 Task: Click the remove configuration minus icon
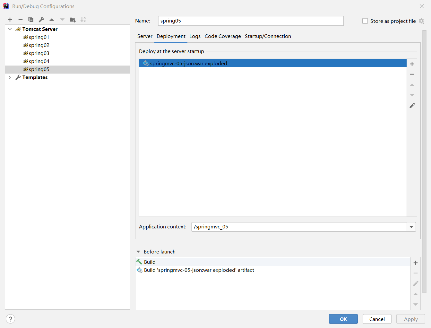[x=21, y=20]
